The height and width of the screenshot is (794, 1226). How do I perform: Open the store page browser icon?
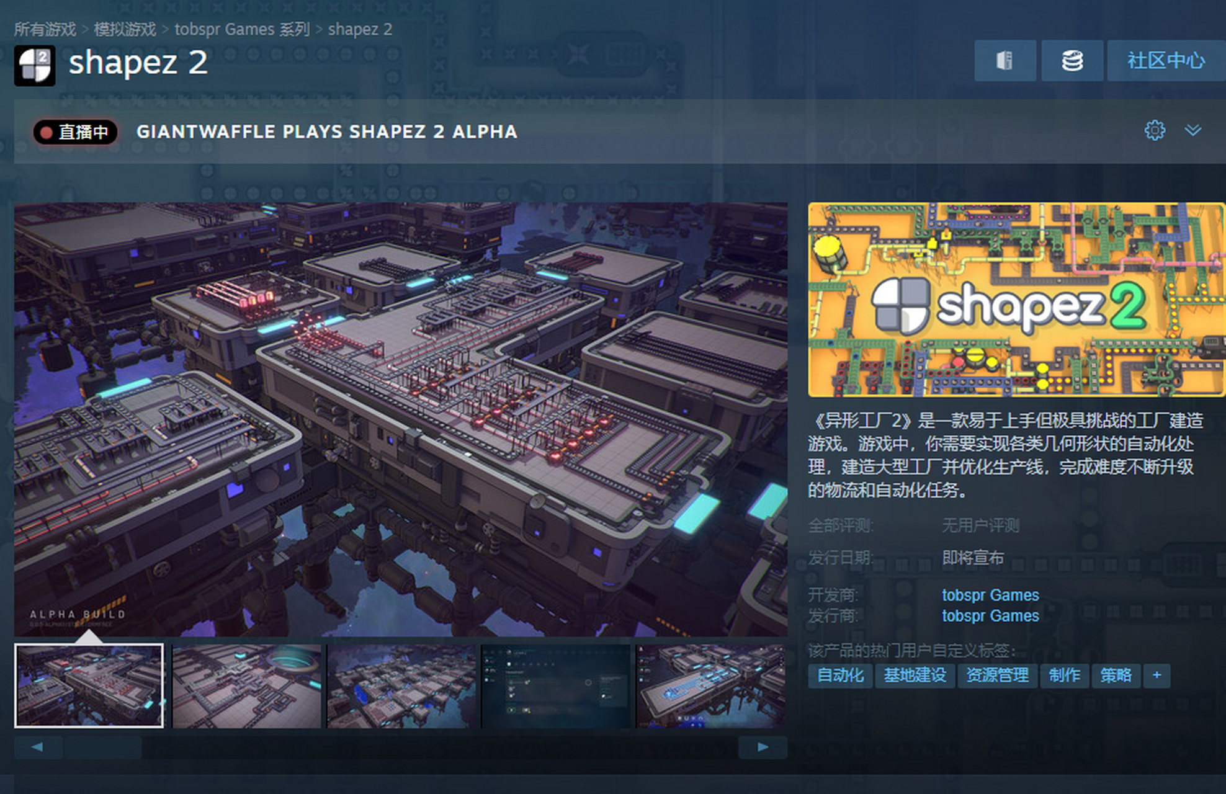1005,60
